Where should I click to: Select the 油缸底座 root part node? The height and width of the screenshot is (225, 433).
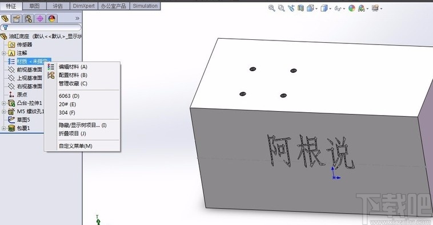[x=42, y=36]
